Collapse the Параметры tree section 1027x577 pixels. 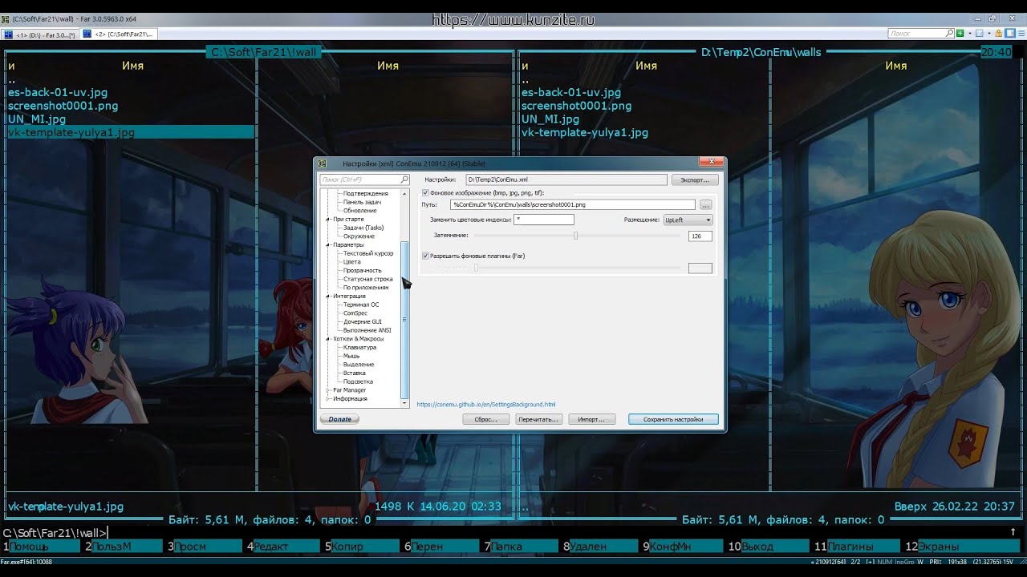(328, 244)
